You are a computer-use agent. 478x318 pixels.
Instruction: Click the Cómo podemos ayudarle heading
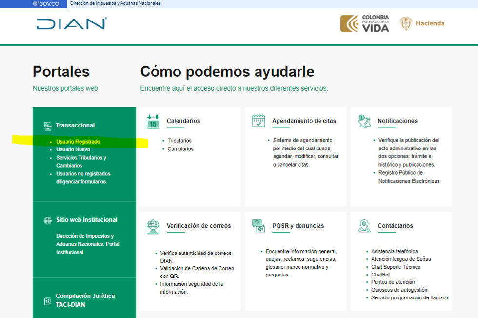(227, 72)
